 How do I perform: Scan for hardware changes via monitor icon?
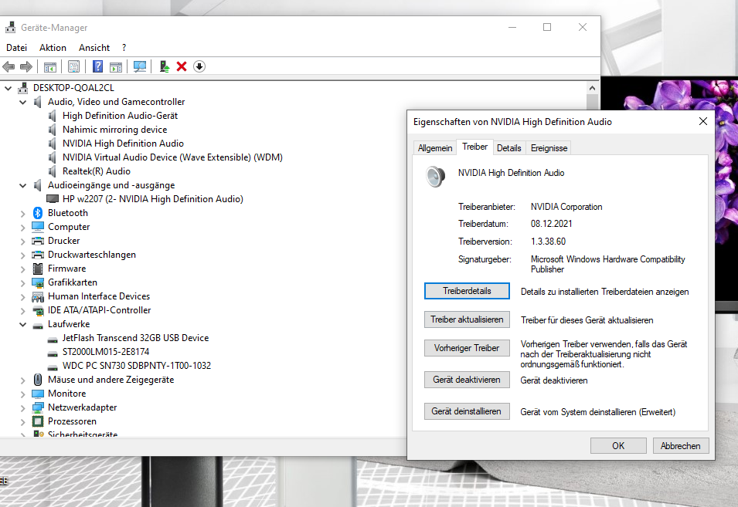[x=140, y=66]
